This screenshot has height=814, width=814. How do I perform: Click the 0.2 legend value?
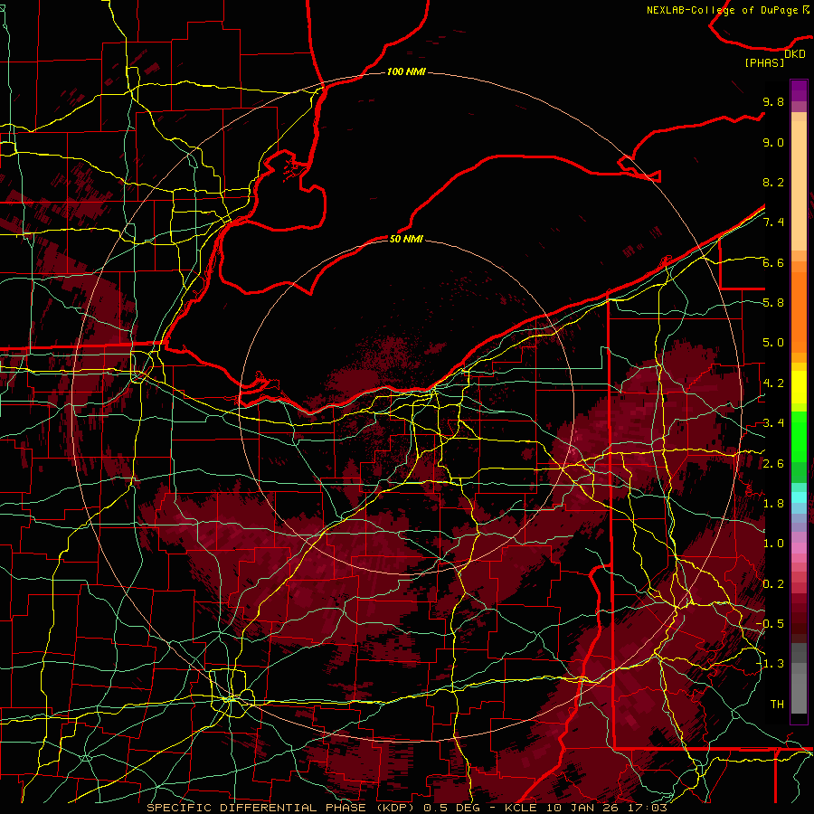click(x=773, y=584)
